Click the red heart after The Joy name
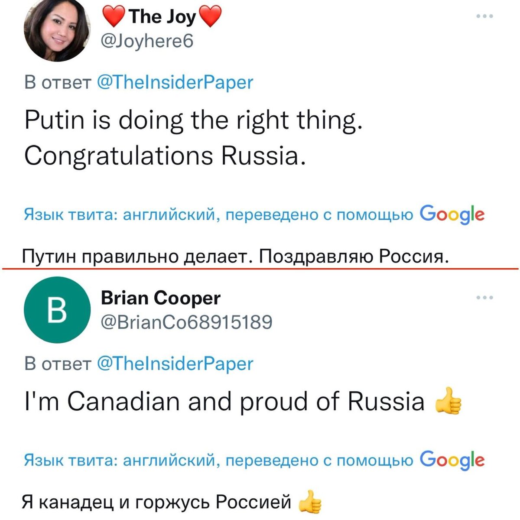 (x=210, y=17)
